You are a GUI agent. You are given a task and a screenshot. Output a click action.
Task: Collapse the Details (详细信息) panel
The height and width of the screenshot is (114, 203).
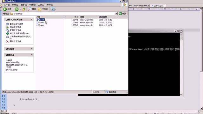[x=31, y=55]
